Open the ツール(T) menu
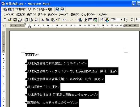The height and width of the screenshot is (107, 140). 63,15
